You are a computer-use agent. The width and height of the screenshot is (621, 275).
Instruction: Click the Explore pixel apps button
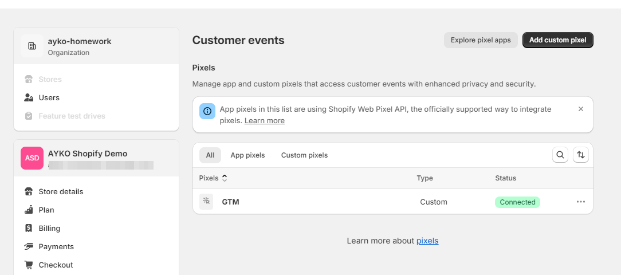tap(481, 40)
